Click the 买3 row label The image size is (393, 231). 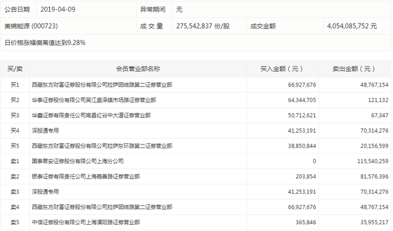click(15, 115)
